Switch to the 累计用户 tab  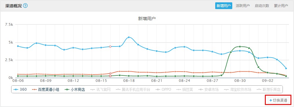(x=281, y=6)
